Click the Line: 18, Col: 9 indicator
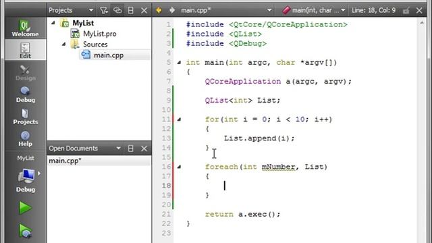The height and width of the screenshot is (243, 432). pyautogui.click(x=373, y=10)
